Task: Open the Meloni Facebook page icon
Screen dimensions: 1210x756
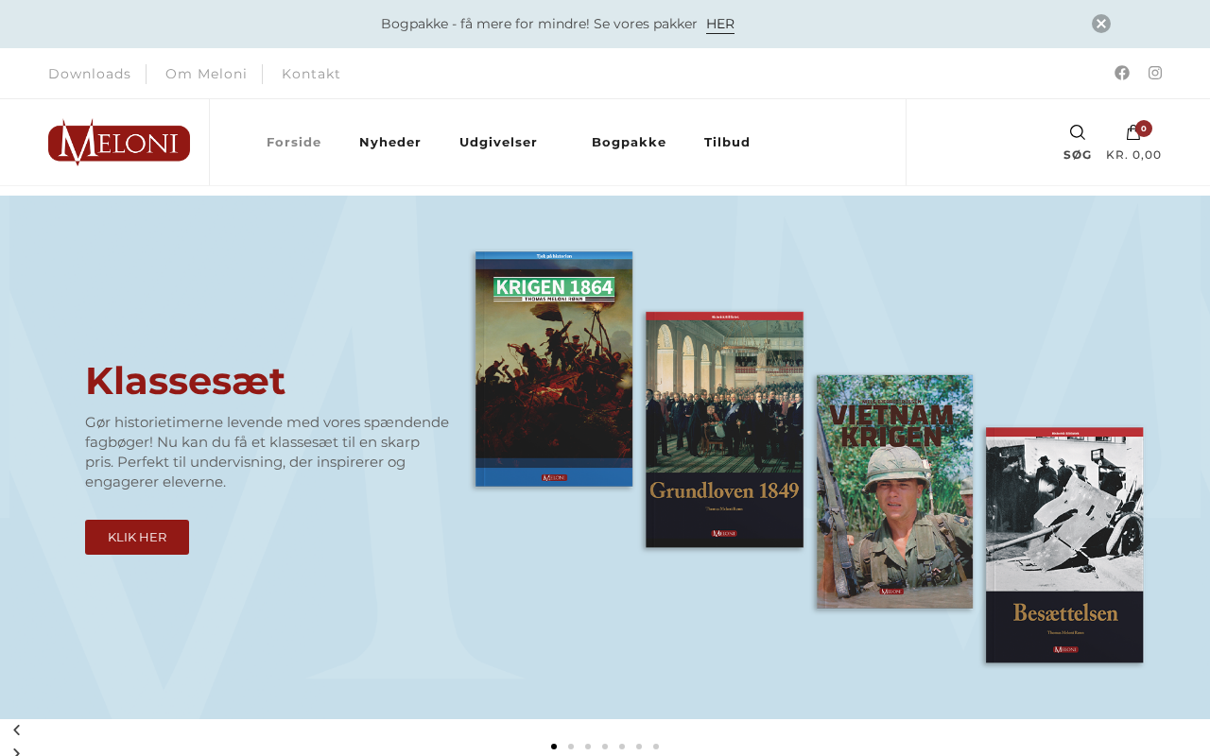Action: tap(1122, 73)
